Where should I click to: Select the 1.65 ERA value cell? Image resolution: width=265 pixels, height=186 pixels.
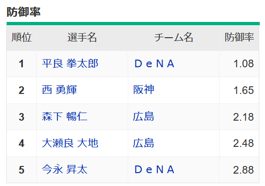[x=239, y=91]
